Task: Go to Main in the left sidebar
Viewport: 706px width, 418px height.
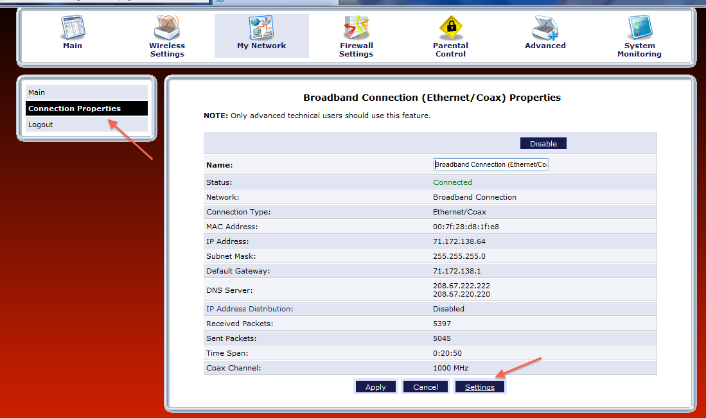Action: point(87,92)
